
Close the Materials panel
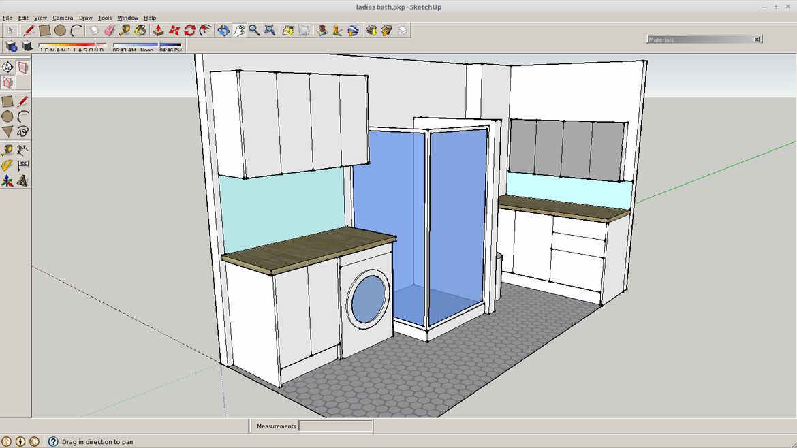757,39
